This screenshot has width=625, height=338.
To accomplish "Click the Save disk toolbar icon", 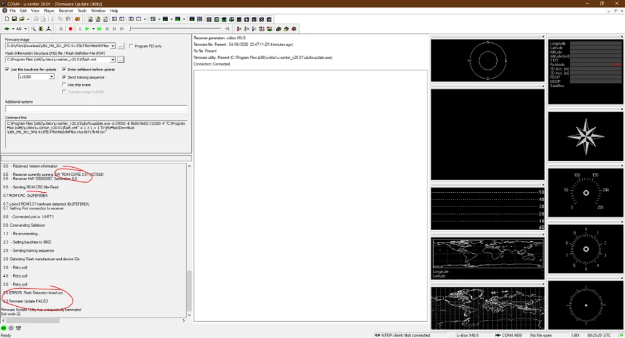I will 14,19.
